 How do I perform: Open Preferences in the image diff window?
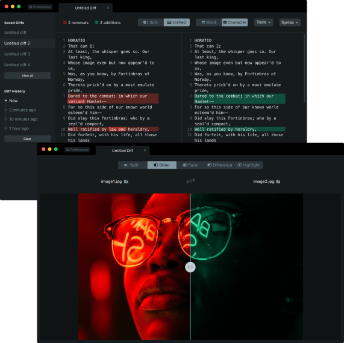[77, 149]
